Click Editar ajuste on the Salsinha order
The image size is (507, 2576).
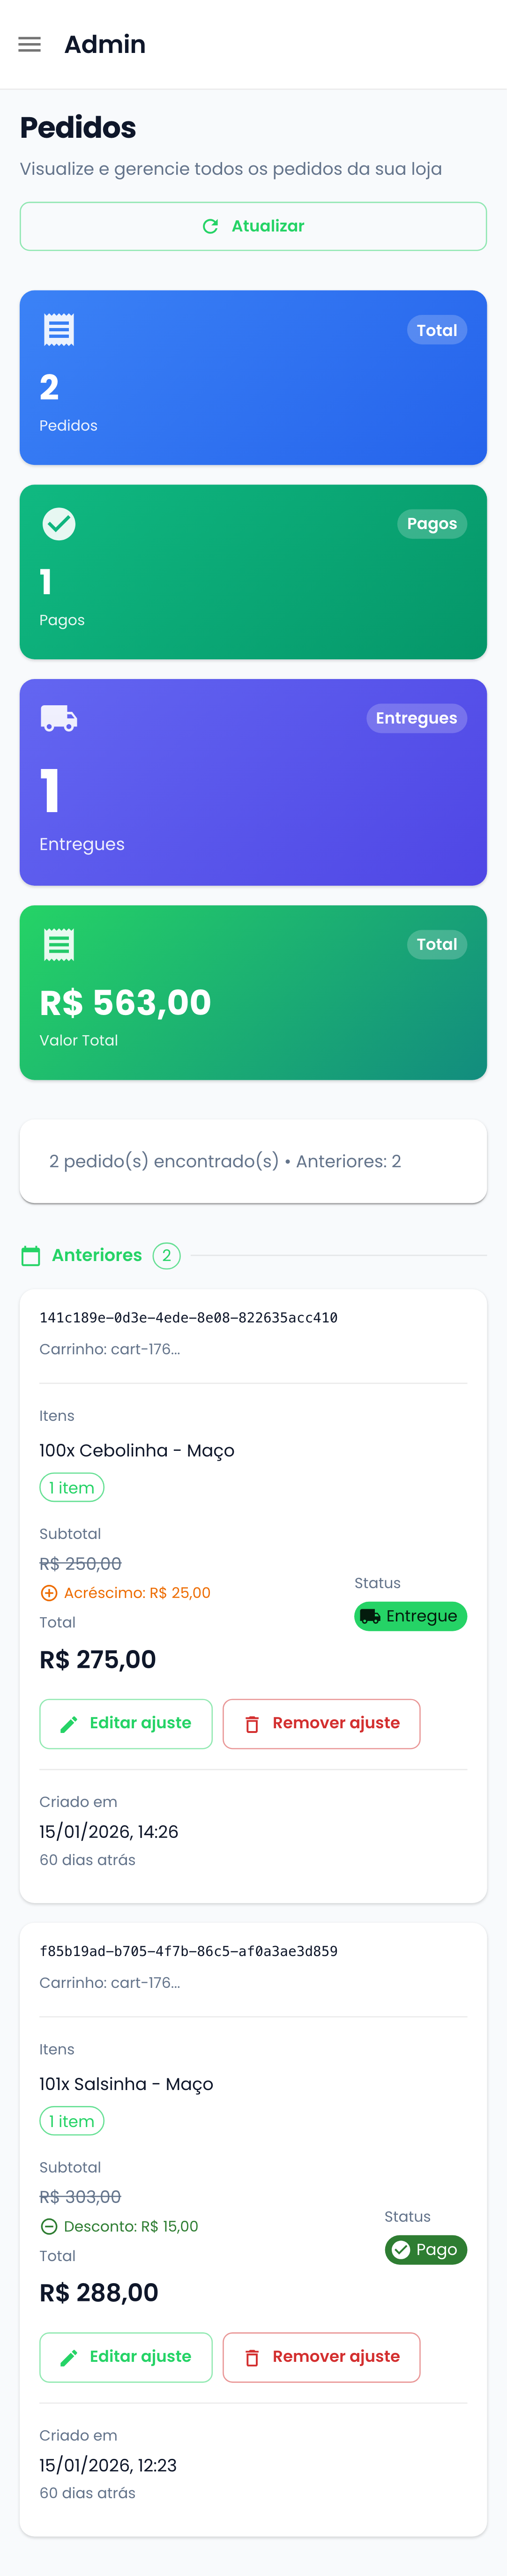point(125,2357)
